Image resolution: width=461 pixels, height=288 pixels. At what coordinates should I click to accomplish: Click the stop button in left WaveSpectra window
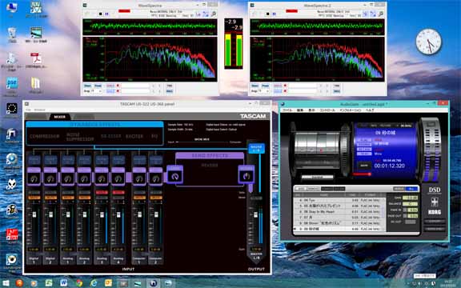[x=101, y=14]
